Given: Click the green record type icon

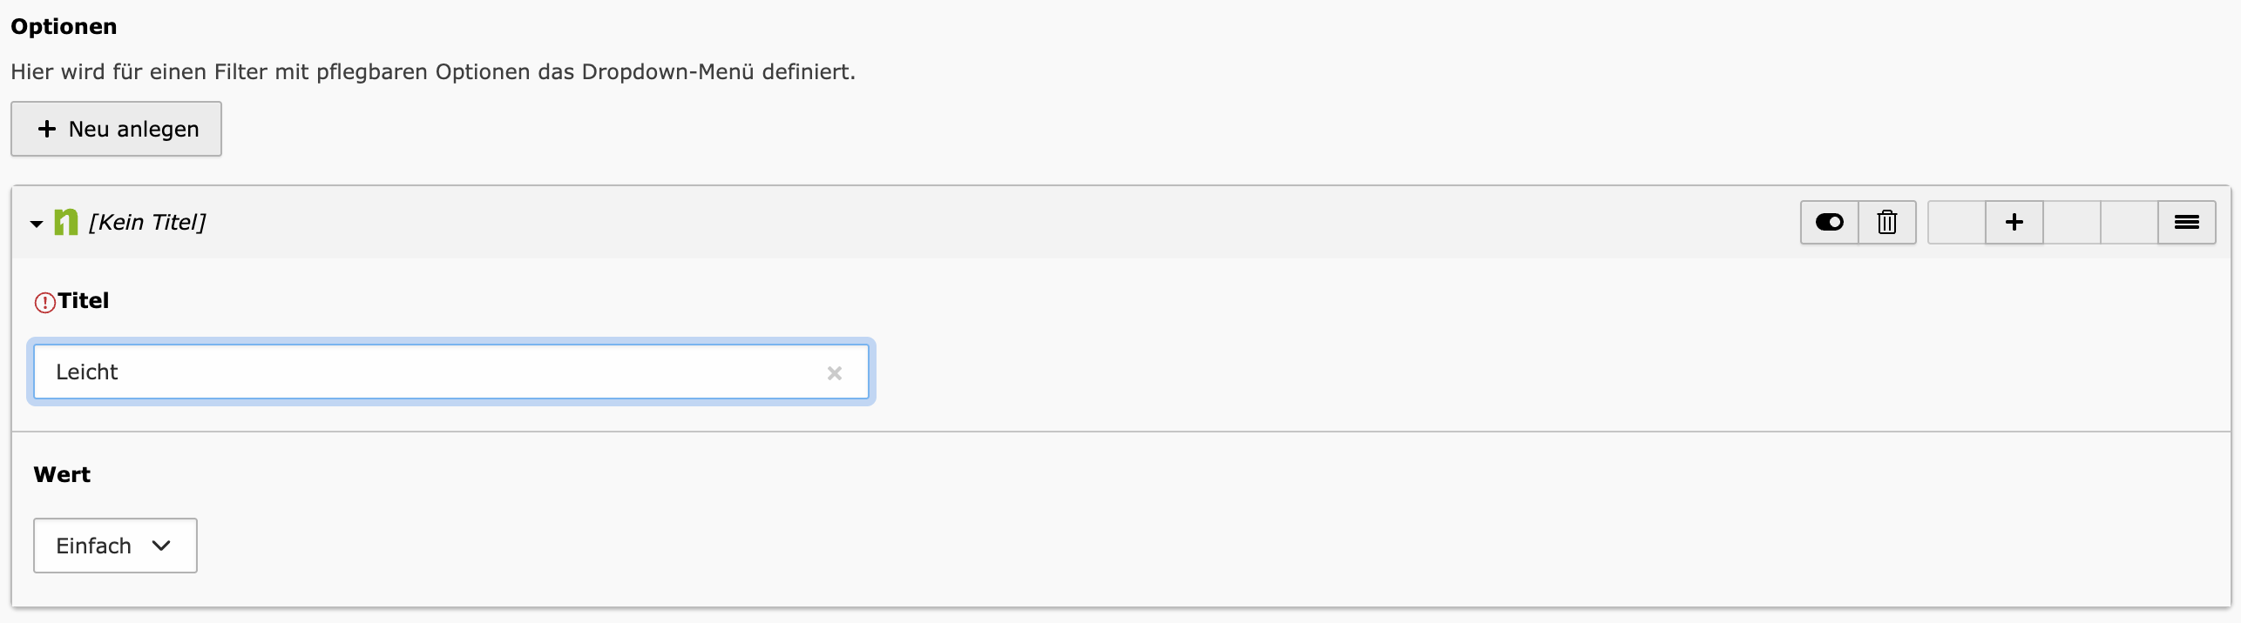Looking at the screenshot, I should tap(66, 223).
